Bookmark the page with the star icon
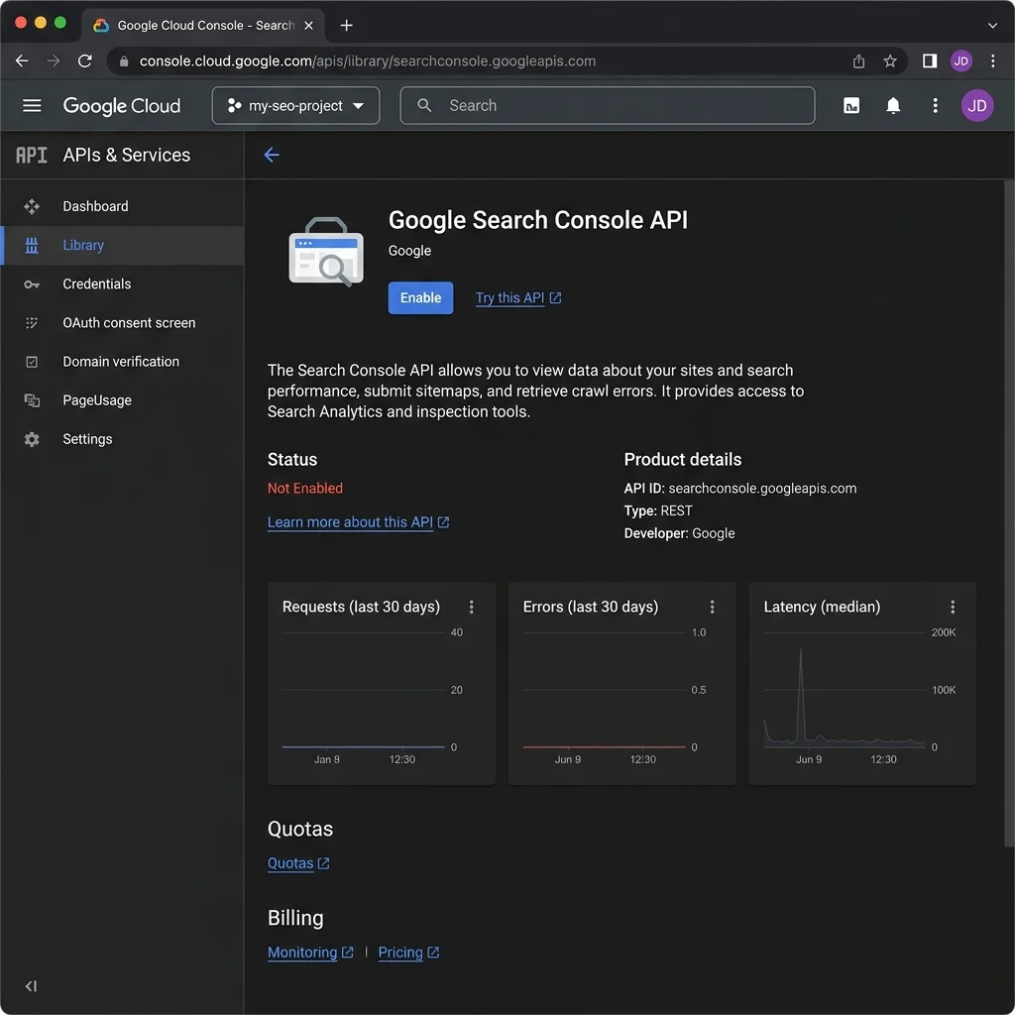The image size is (1015, 1015). [x=890, y=60]
